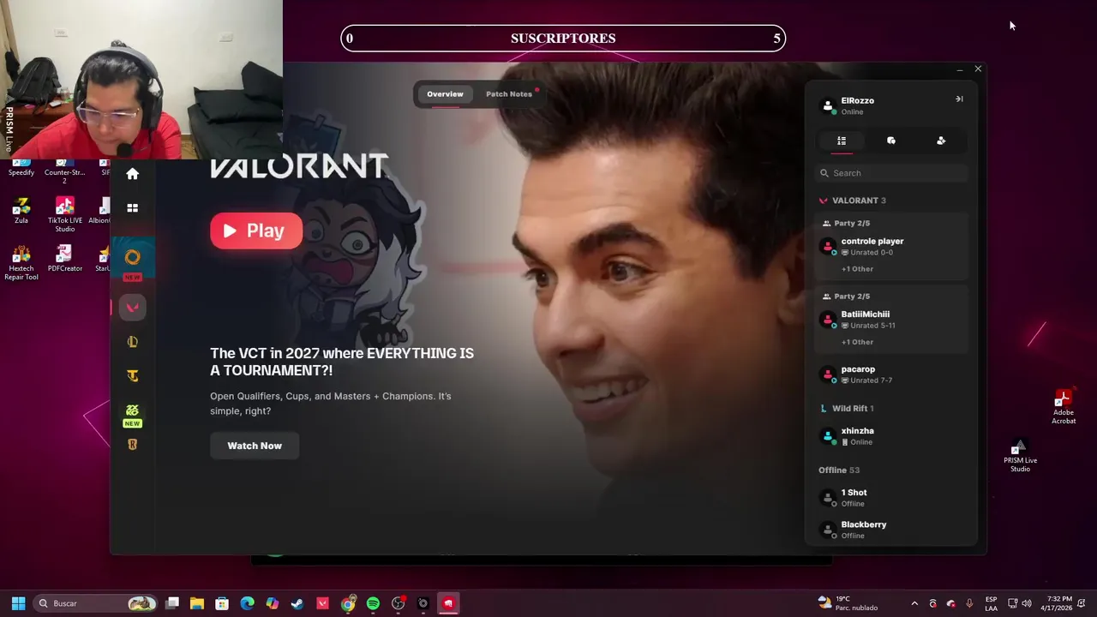Select the orange ring game icon marked NEW
The width and height of the screenshot is (1097, 617).
point(132,257)
